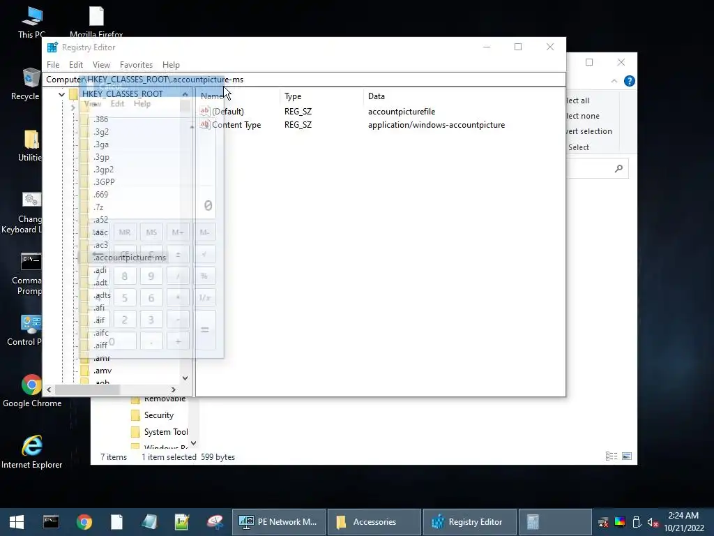Select the .7z registry key

[x=98, y=207]
